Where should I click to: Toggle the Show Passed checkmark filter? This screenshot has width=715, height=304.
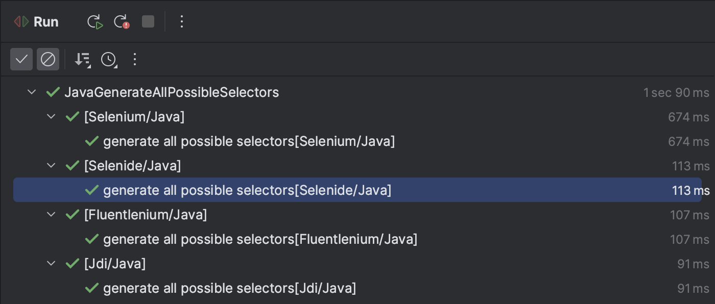[x=21, y=59]
